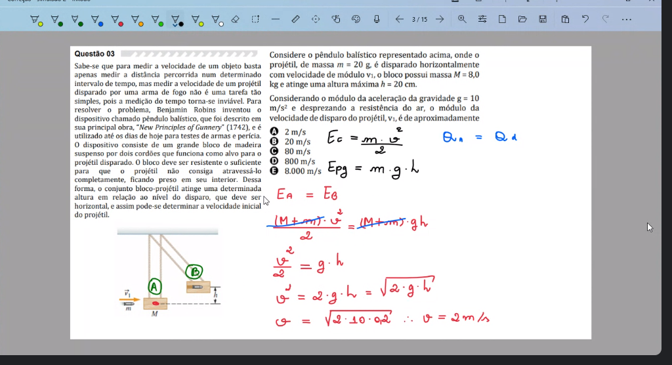Select the orange pen tool

click(137, 20)
